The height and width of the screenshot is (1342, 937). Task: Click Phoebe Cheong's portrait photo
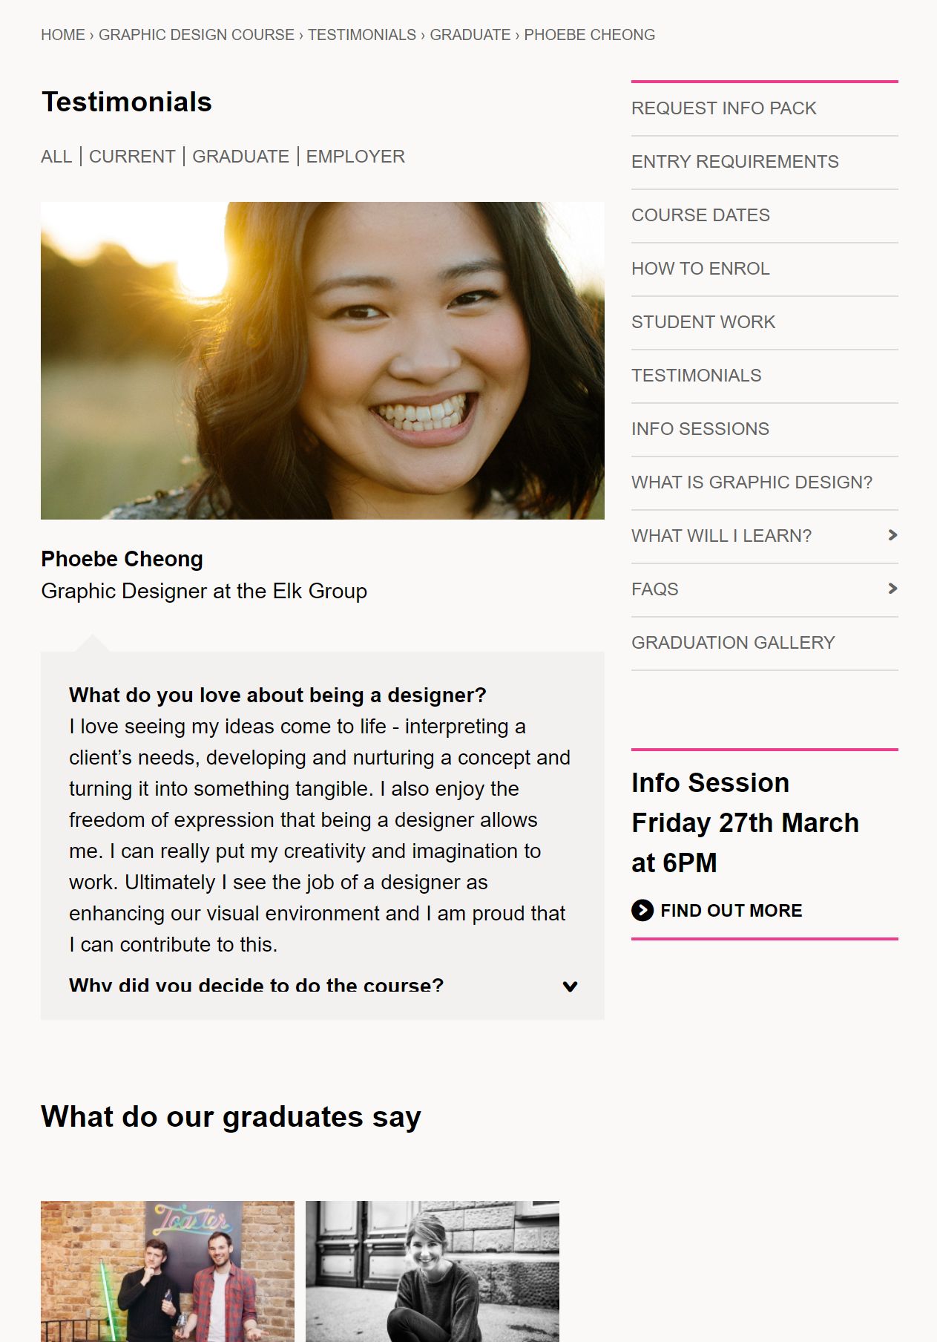click(323, 359)
